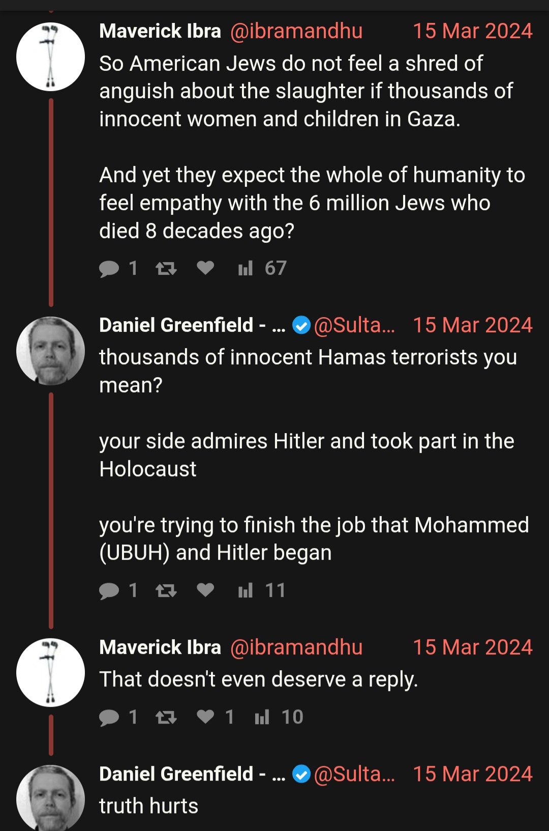
Task: Open first Daniel Greenfield @Sulta... handle
Action: 354,325
